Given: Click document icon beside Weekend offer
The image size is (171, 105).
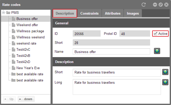Looking at the screenshot, I should coord(13,25).
